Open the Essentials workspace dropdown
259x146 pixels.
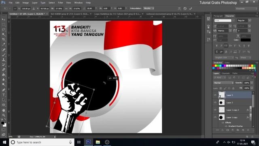pos(246,9)
